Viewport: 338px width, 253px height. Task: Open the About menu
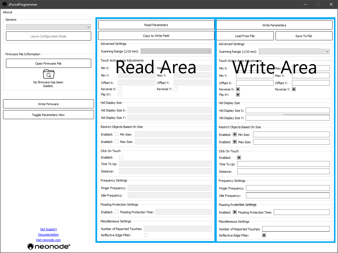tap(8, 12)
